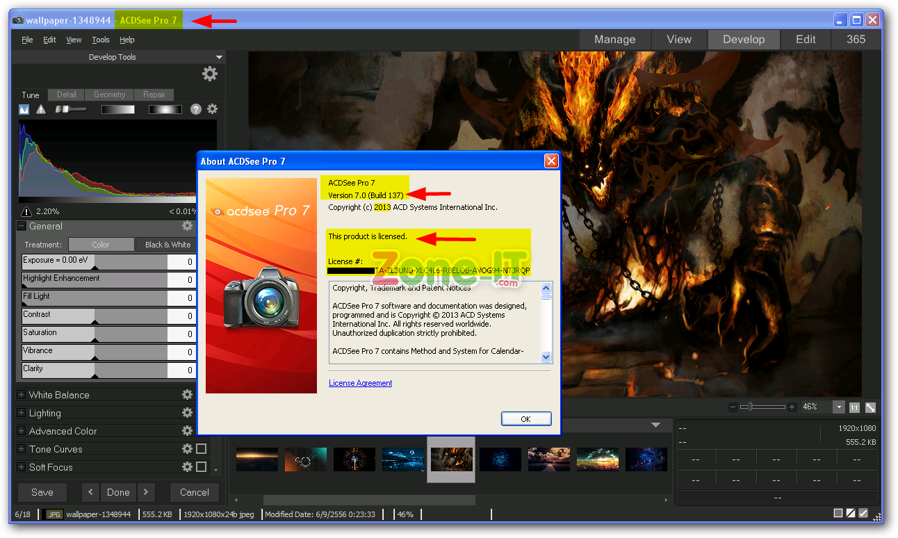Image resolution: width=898 pixels, height=538 pixels.
Task: Click the zoom out minus icon
Action: click(733, 407)
